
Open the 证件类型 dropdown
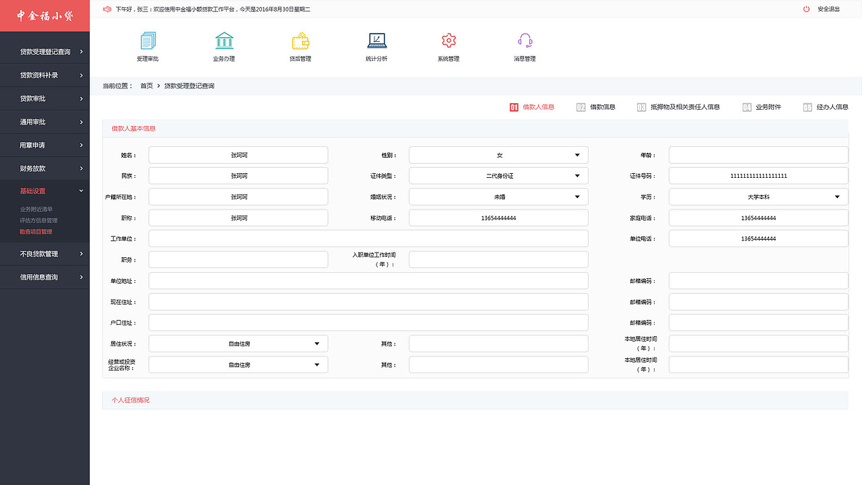point(498,176)
